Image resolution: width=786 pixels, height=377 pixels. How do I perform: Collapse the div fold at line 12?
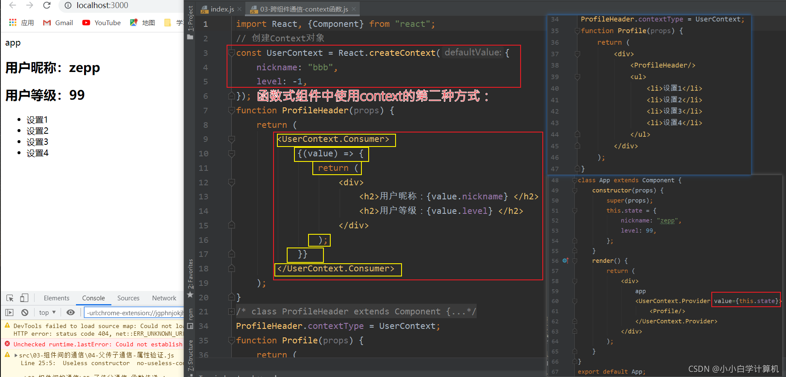(x=232, y=183)
